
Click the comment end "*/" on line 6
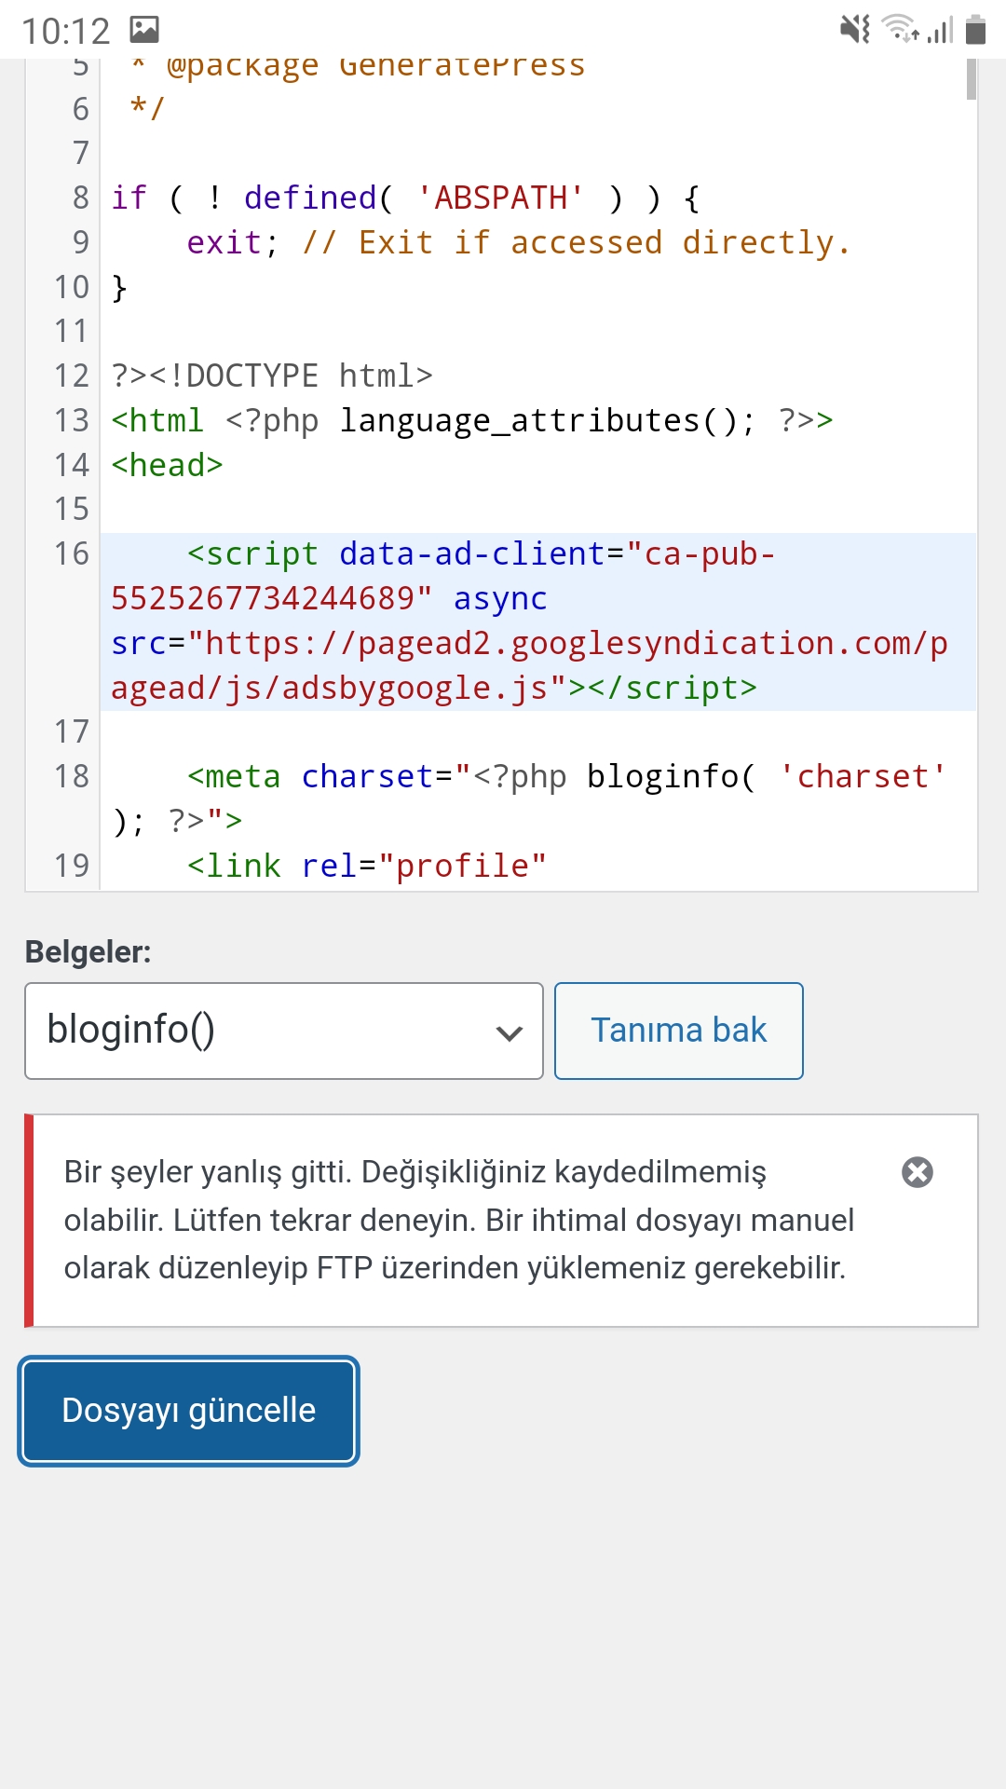[147, 109]
